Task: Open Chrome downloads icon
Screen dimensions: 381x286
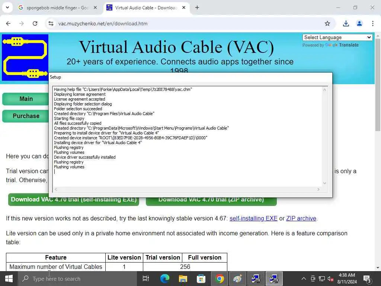Action: 346,23
